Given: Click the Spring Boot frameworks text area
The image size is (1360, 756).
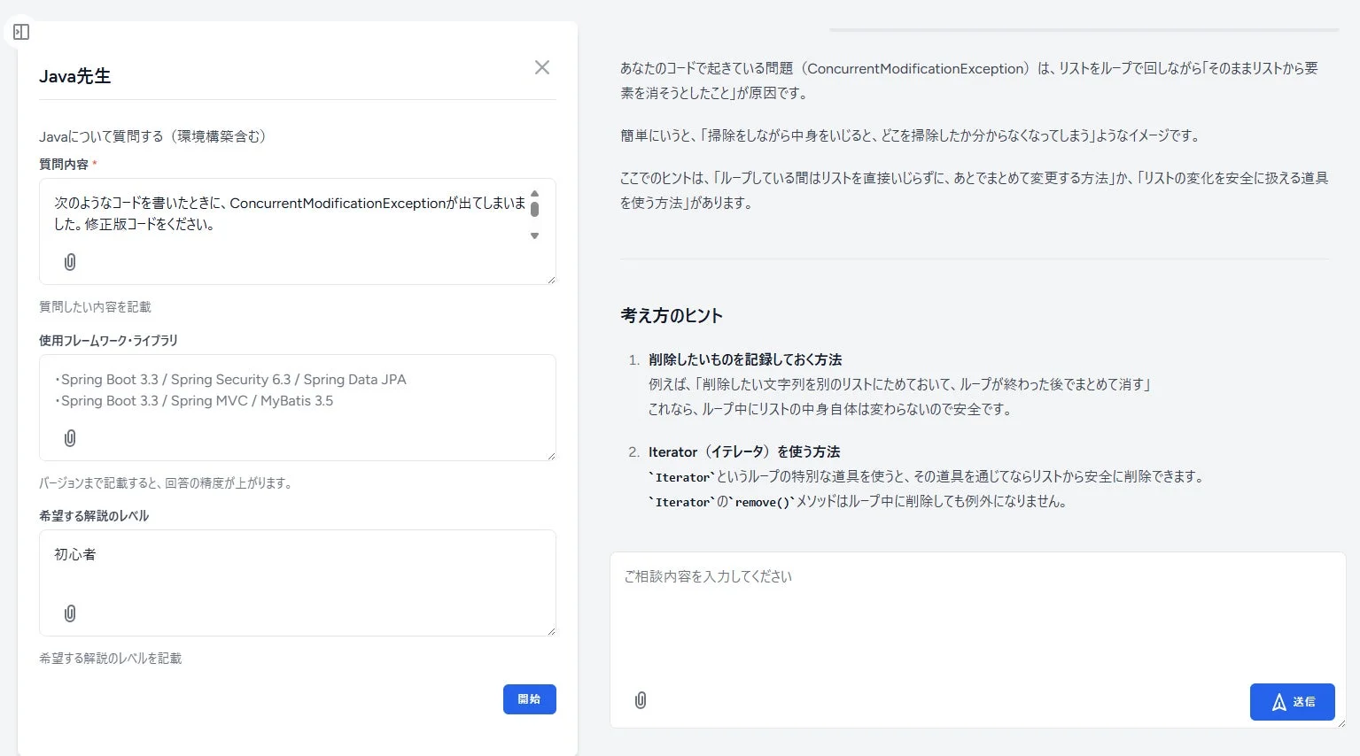Looking at the screenshot, I should [266, 390].
